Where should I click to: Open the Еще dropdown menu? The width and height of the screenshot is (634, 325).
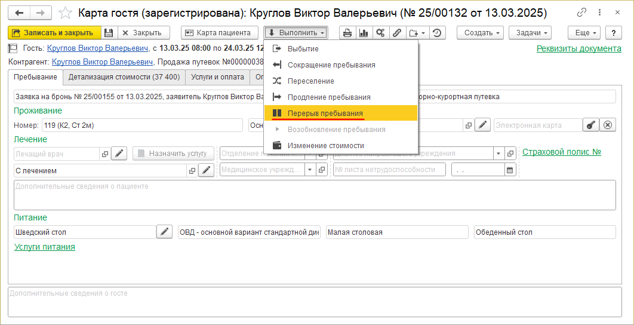(584, 33)
